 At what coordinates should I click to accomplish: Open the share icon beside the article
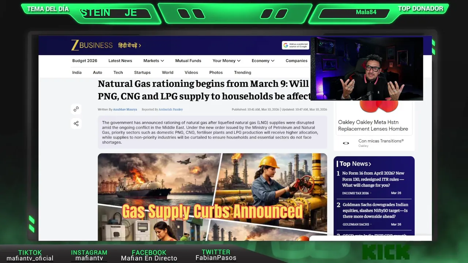coord(76,123)
